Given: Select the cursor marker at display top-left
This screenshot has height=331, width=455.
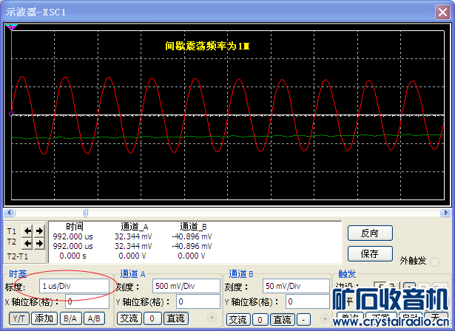Looking at the screenshot, I should click(x=11, y=27).
